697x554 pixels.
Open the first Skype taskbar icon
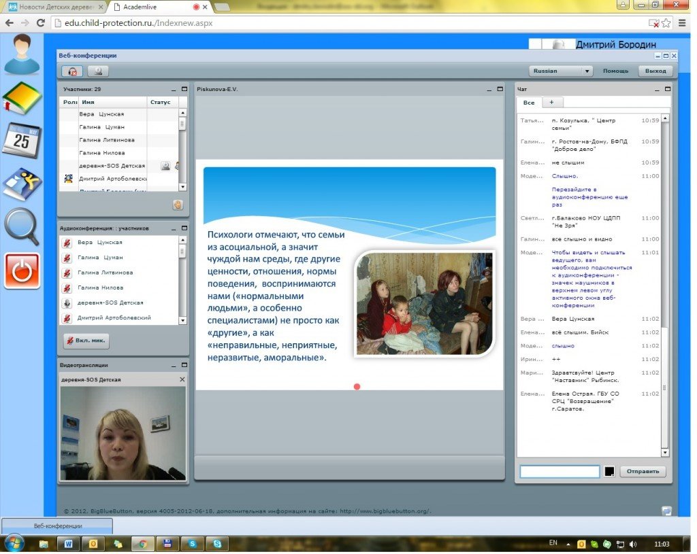tap(192, 544)
